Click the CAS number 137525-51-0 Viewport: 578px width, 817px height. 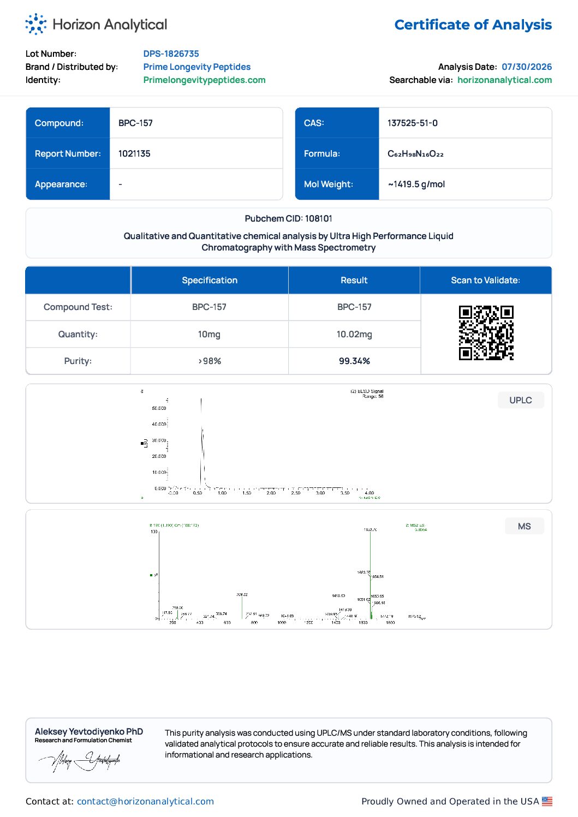[x=413, y=123]
